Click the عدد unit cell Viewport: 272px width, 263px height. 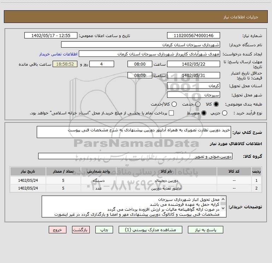98,188
